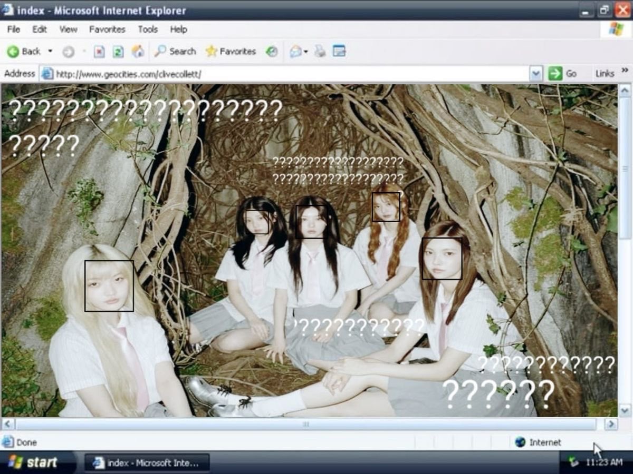633x474 pixels.
Task: Open the Address bar dropdown list
Action: (x=536, y=74)
